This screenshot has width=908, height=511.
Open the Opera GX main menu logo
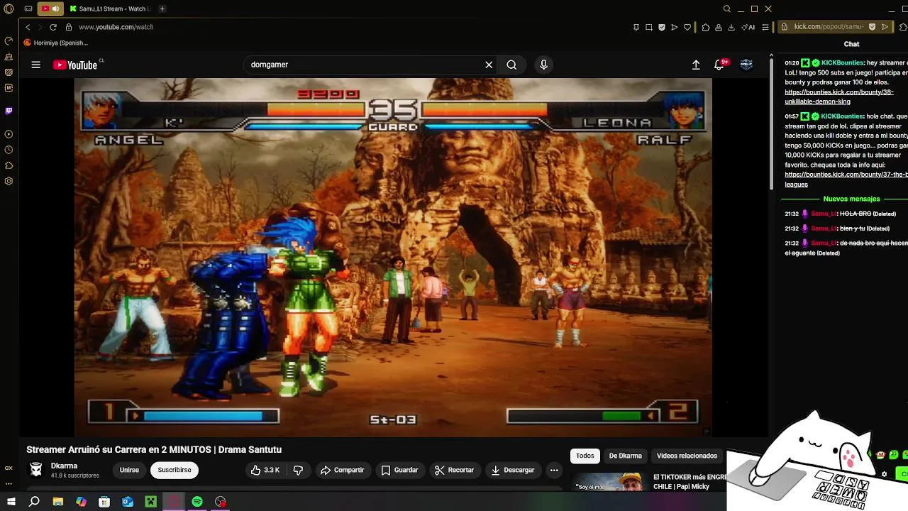point(9,9)
